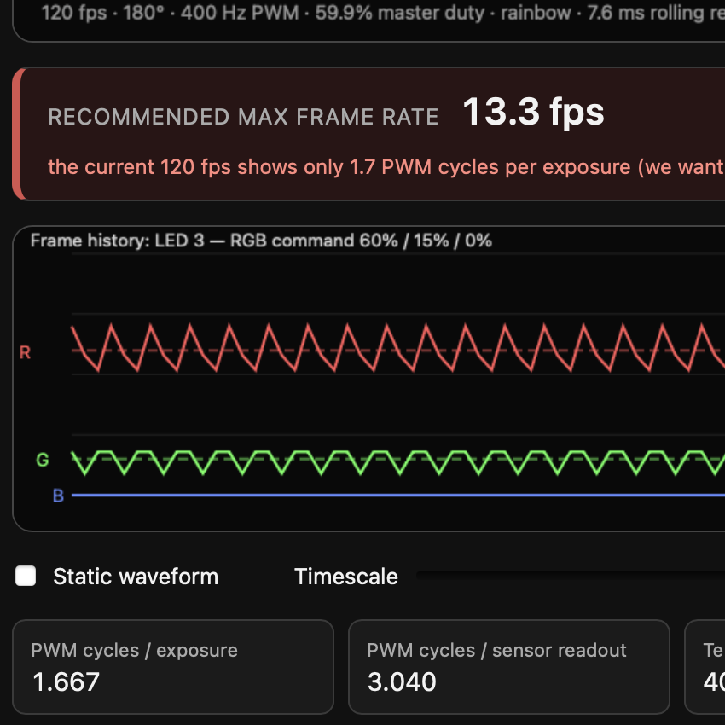Enable the Static waveform checkbox
Screen dimensions: 725x725
pos(26,576)
